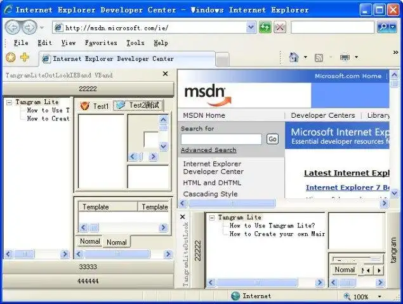This screenshot has width=403, height=304.
Task: Open the Print options dropdown arrow
Action: [356, 57]
